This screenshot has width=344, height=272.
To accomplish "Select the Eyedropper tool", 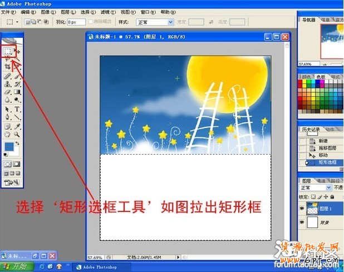I will (x=17, y=126).
